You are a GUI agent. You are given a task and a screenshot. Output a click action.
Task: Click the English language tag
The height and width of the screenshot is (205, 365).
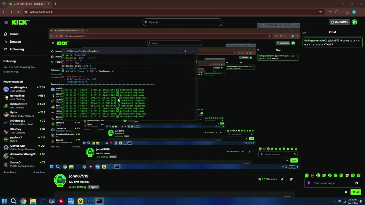pos(93,187)
